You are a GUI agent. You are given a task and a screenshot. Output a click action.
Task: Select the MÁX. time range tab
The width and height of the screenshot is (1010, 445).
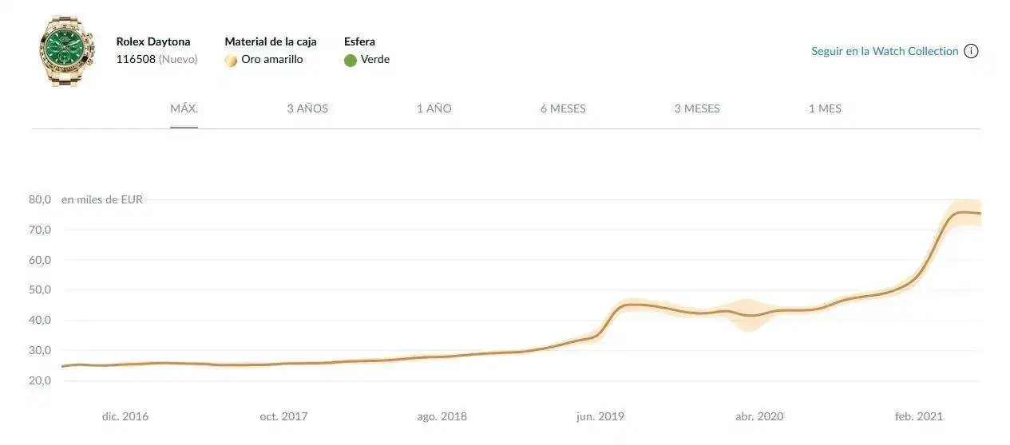coord(184,108)
